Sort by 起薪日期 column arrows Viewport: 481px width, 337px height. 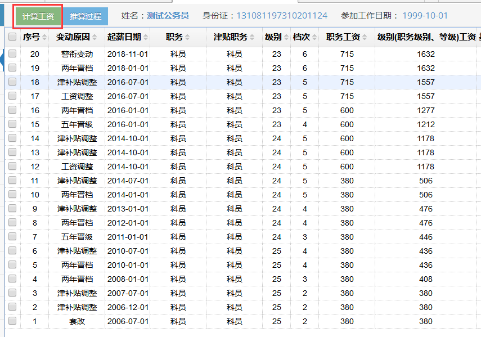[x=146, y=37]
